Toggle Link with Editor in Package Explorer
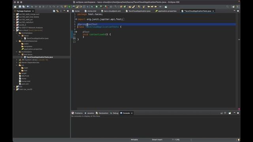 (x=57, y=11)
